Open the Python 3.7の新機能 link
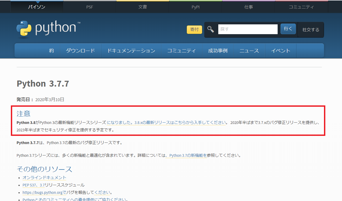The width and height of the screenshot is (342, 201). (187, 155)
